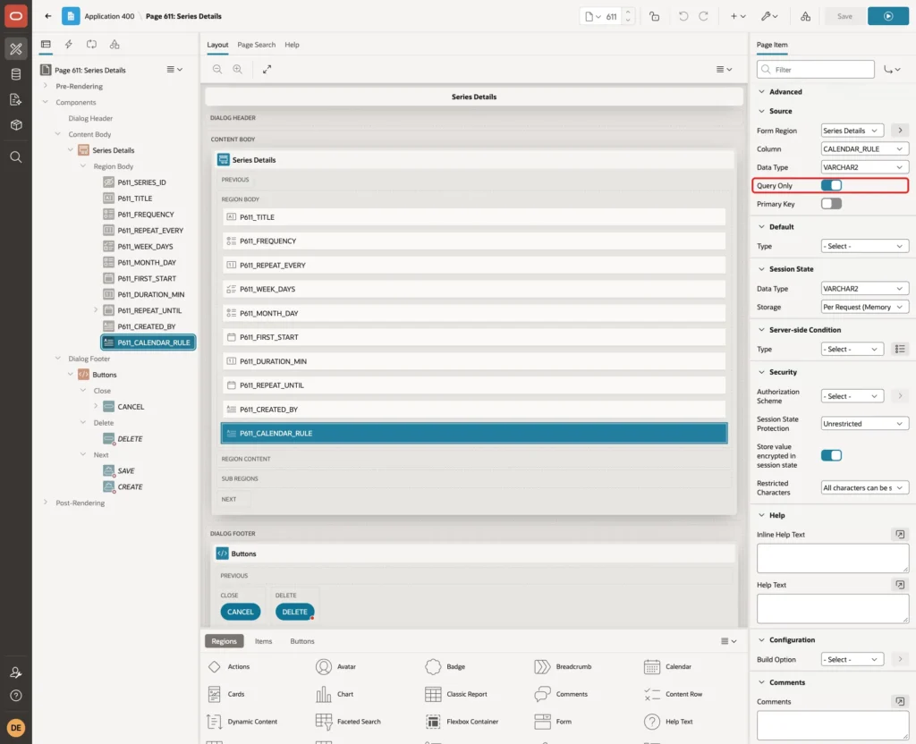Switch gallery to the Buttons tab
The image size is (916, 744).
302,641
